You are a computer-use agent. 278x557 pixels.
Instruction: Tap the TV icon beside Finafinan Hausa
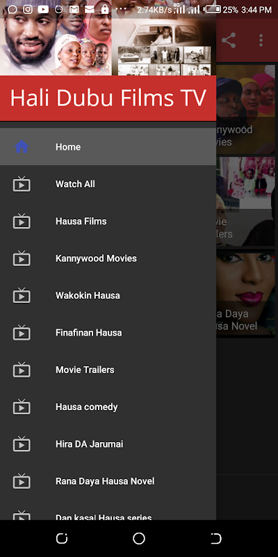(x=22, y=333)
